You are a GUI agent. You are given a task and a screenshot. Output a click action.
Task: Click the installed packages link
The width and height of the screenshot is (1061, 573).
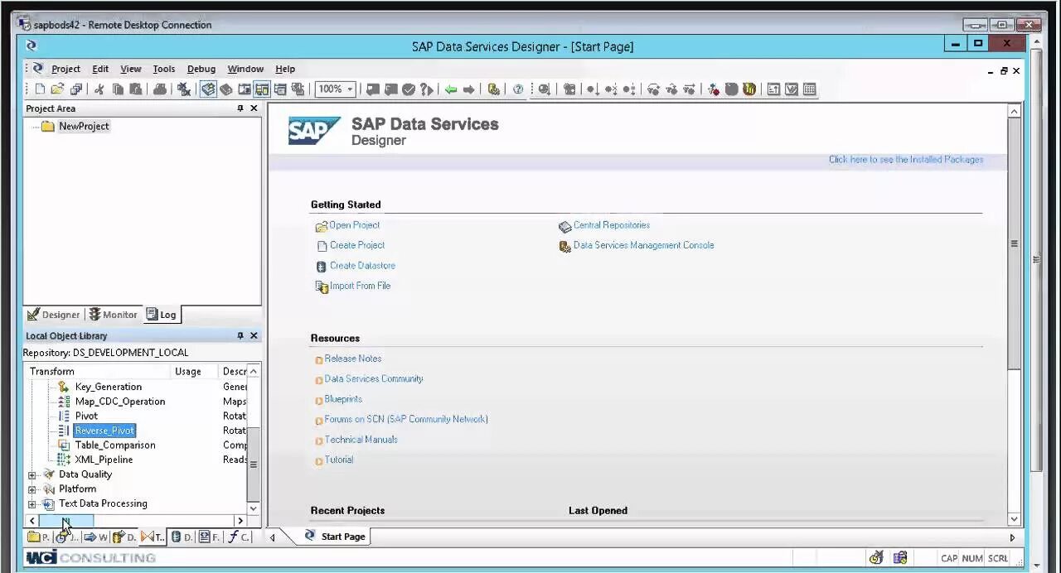click(x=906, y=160)
